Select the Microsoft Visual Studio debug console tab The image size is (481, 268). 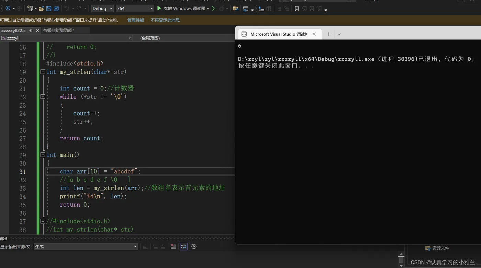[x=279, y=34]
